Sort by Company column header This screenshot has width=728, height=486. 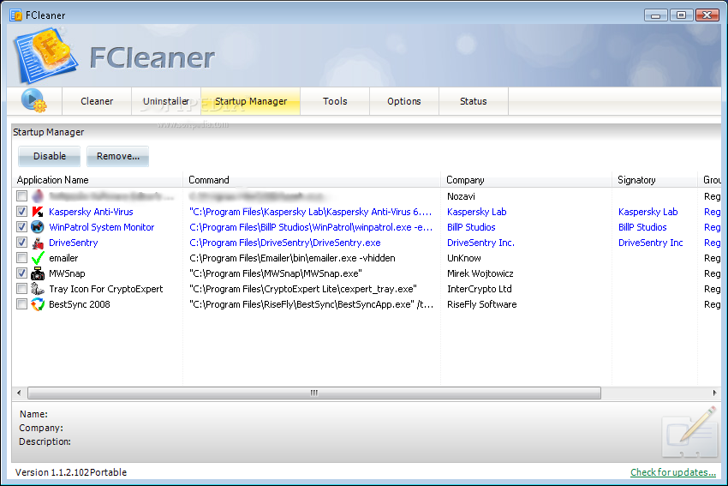tap(526, 180)
